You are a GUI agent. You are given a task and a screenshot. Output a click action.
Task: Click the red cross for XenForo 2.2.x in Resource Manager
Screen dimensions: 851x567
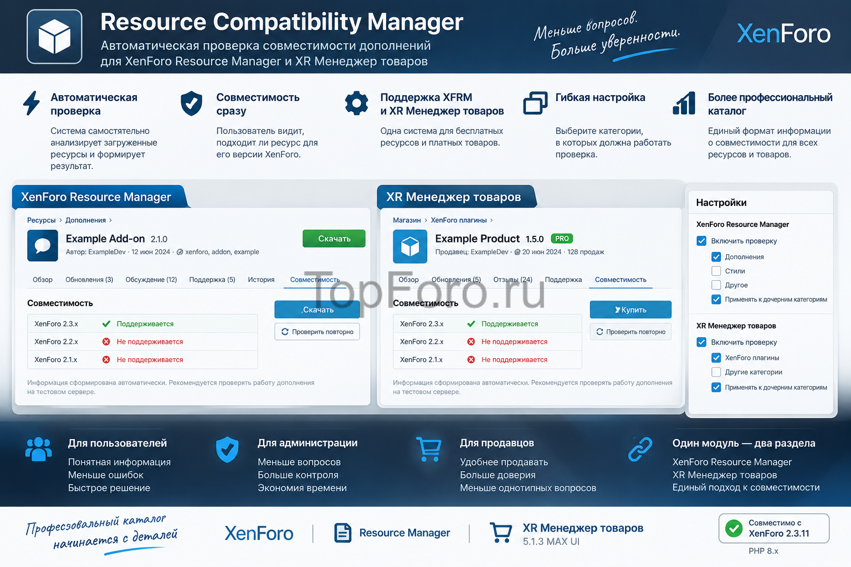click(x=106, y=342)
